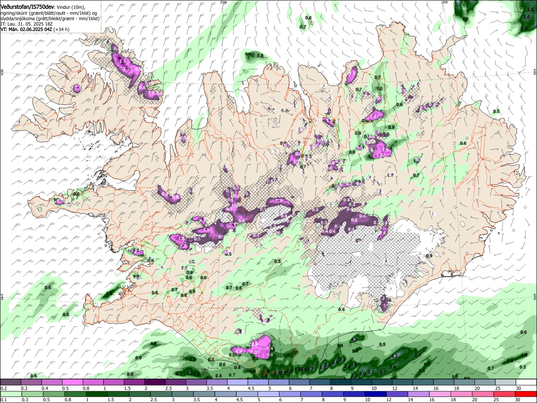Select the violet 14 swatch in rain legend
The height and width of the screenshot is (403, 537).
(x=419, y=394)
